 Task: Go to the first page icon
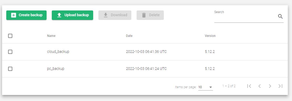(x=249, y=86)
